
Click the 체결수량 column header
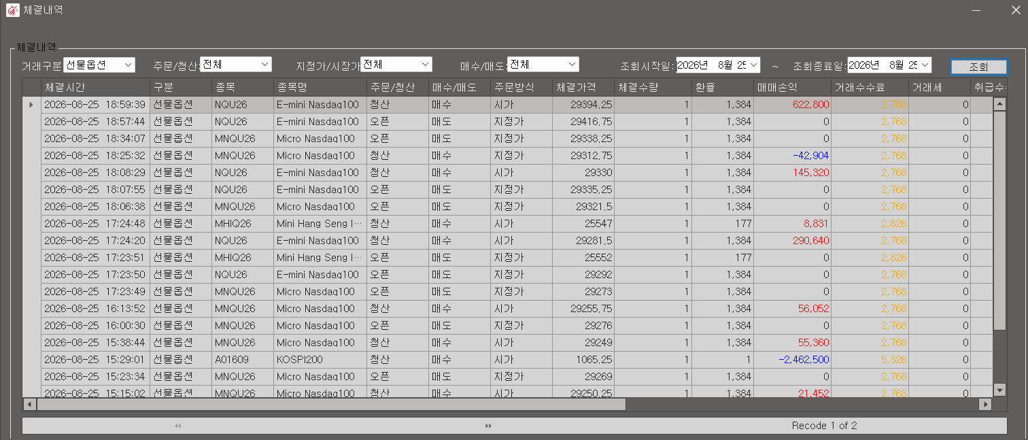point(653,88)
